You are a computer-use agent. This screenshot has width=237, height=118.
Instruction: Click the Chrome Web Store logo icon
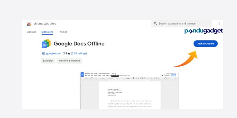point(29,24)
